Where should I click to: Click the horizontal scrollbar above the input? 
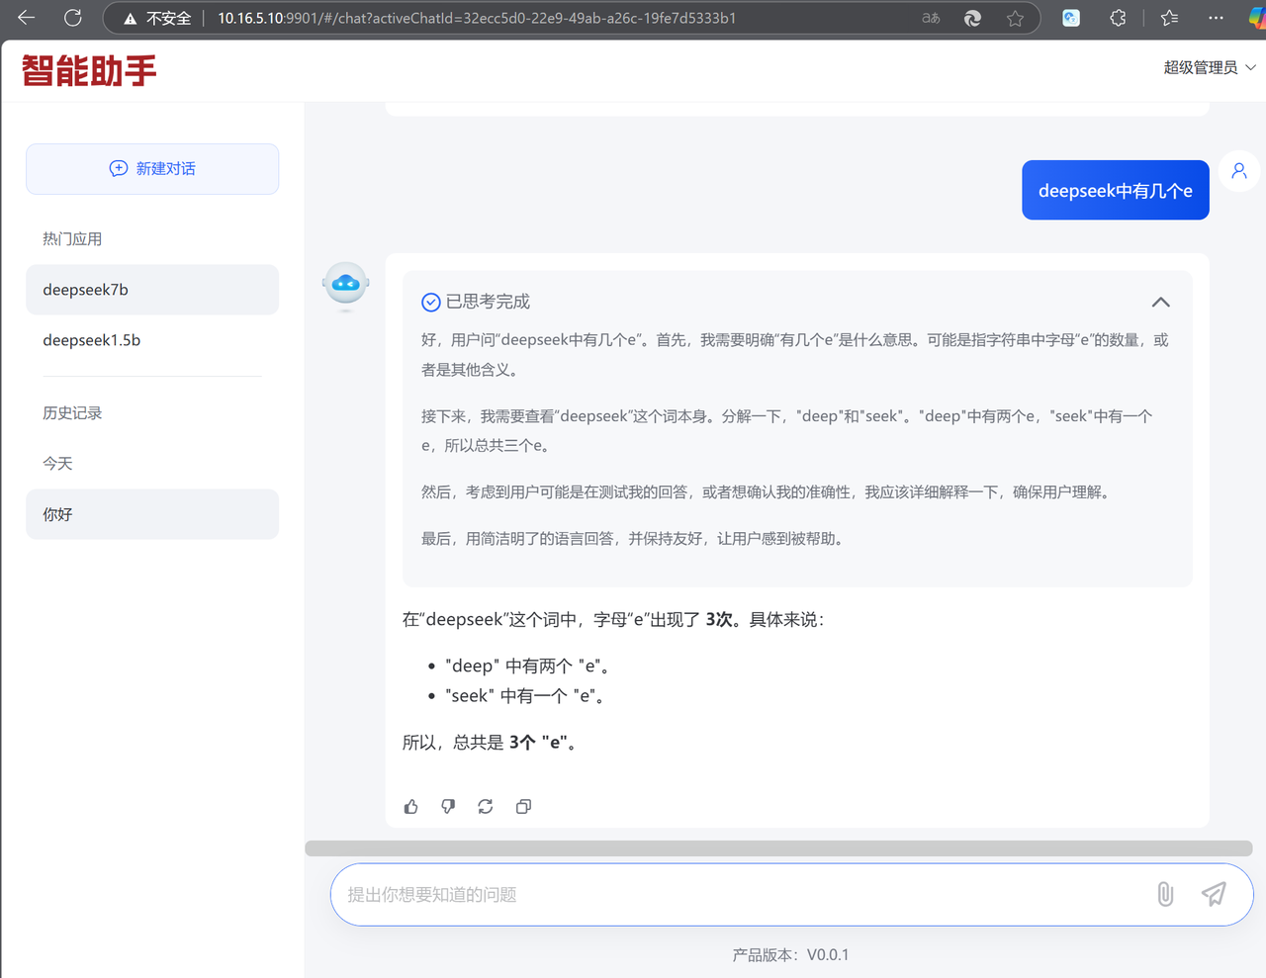(778, 848)
